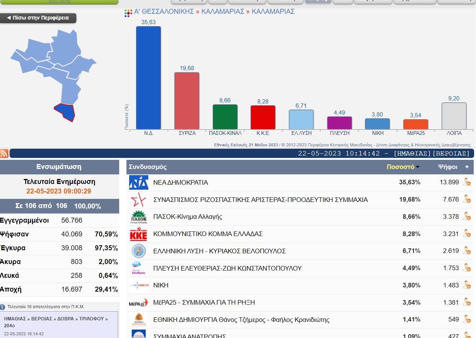Screen dimensions: 476x338
Task: Click the ΚΚΕ red party logo
Action: coord(138,234)
